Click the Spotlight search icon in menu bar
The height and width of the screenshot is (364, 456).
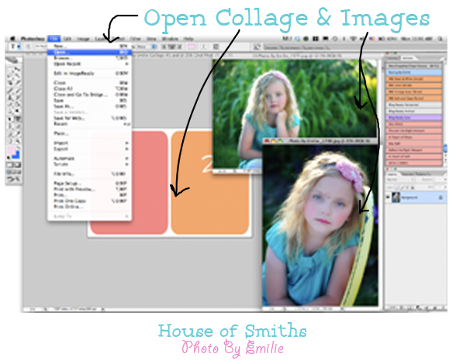[x=440, y=39]
